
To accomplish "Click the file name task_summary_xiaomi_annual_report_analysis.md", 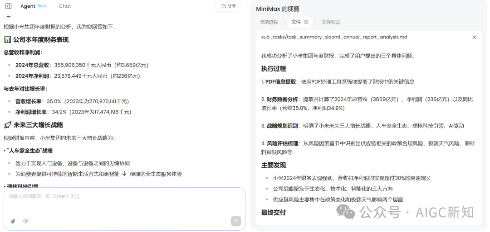I will tap(334, 37).
